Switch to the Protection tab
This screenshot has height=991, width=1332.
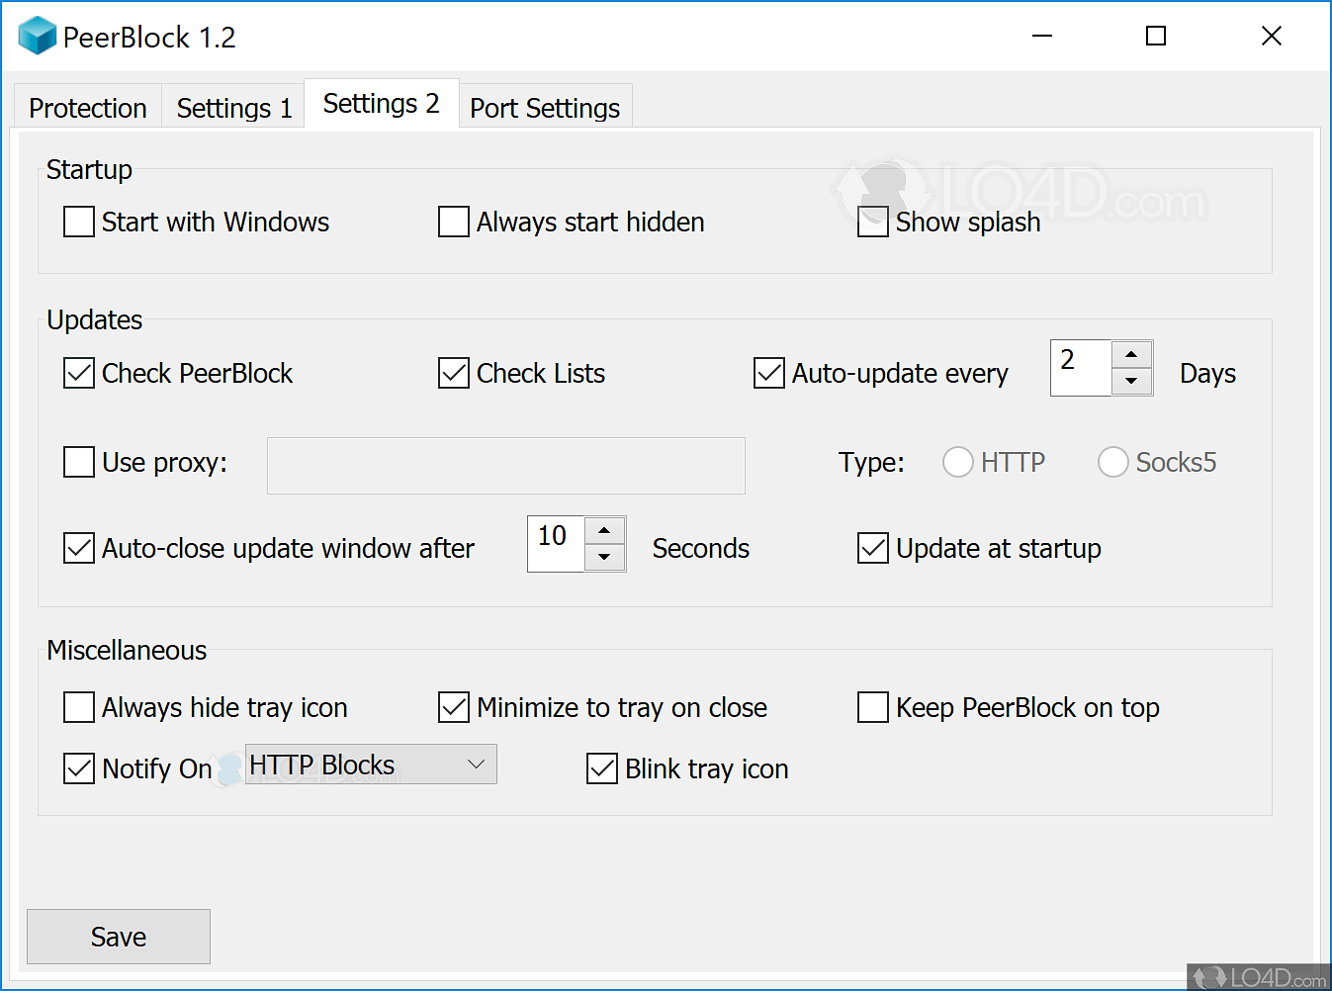[x=87, y=108]
